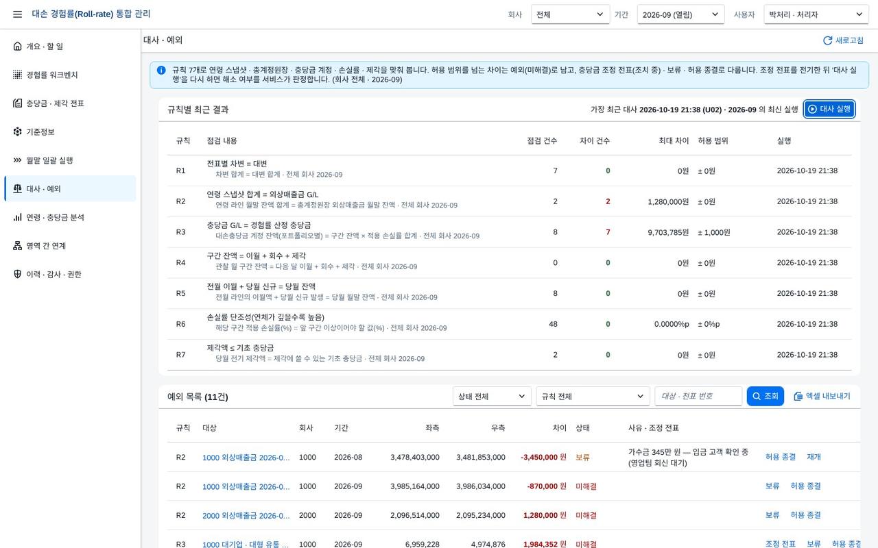The image size is (878, 548).
Task: Click the 9,703,785원 최대 차이 value
Action: coord(668,232)
